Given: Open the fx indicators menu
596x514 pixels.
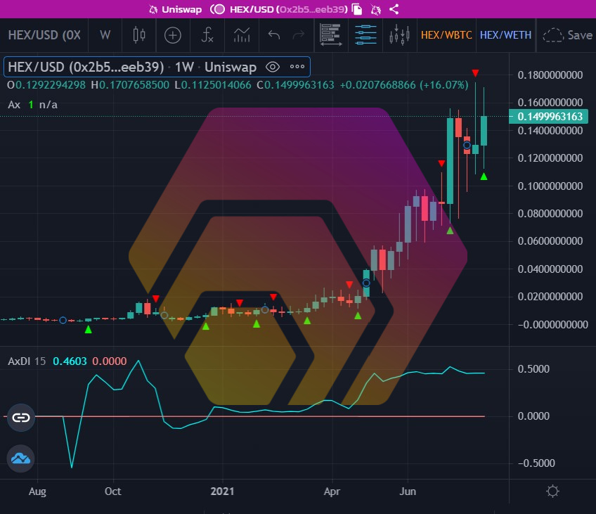Looking at the screenshot, I should pos(207,35).
